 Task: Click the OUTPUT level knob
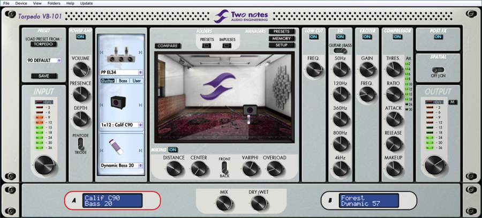click(x=435, y=165)
